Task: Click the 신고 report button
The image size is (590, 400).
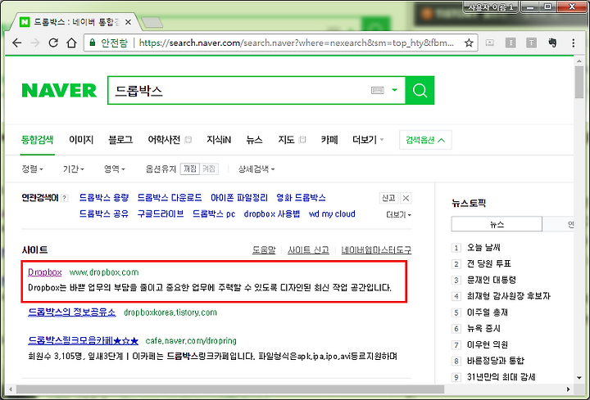Action: tap(388, 198)
